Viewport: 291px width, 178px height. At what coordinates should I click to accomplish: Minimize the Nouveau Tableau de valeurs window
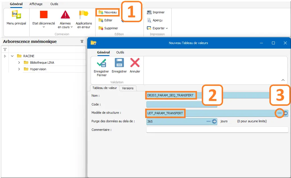pyautogui.click(x=261, y=43)
